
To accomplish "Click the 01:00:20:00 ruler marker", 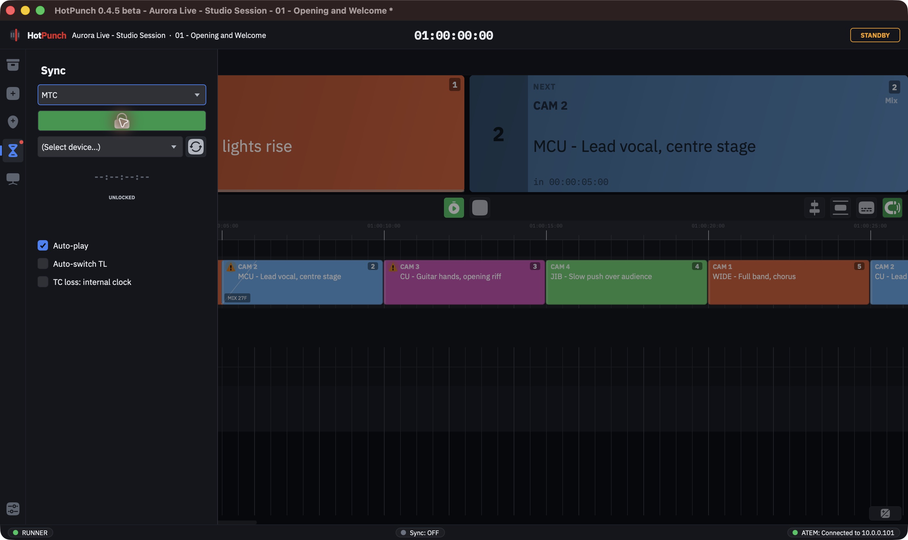I will tap(708, 226).
